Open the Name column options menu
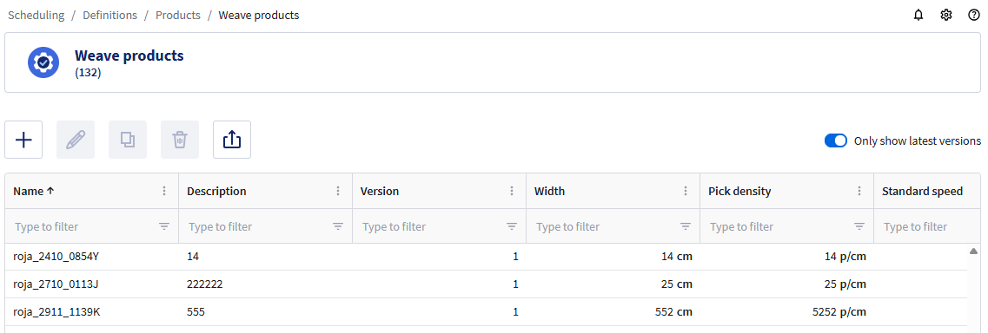The height and width of the screenshot is (333, 988). tap(164, 191)
